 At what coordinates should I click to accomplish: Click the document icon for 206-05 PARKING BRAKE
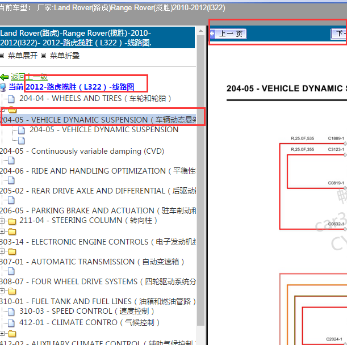[11, 200]
